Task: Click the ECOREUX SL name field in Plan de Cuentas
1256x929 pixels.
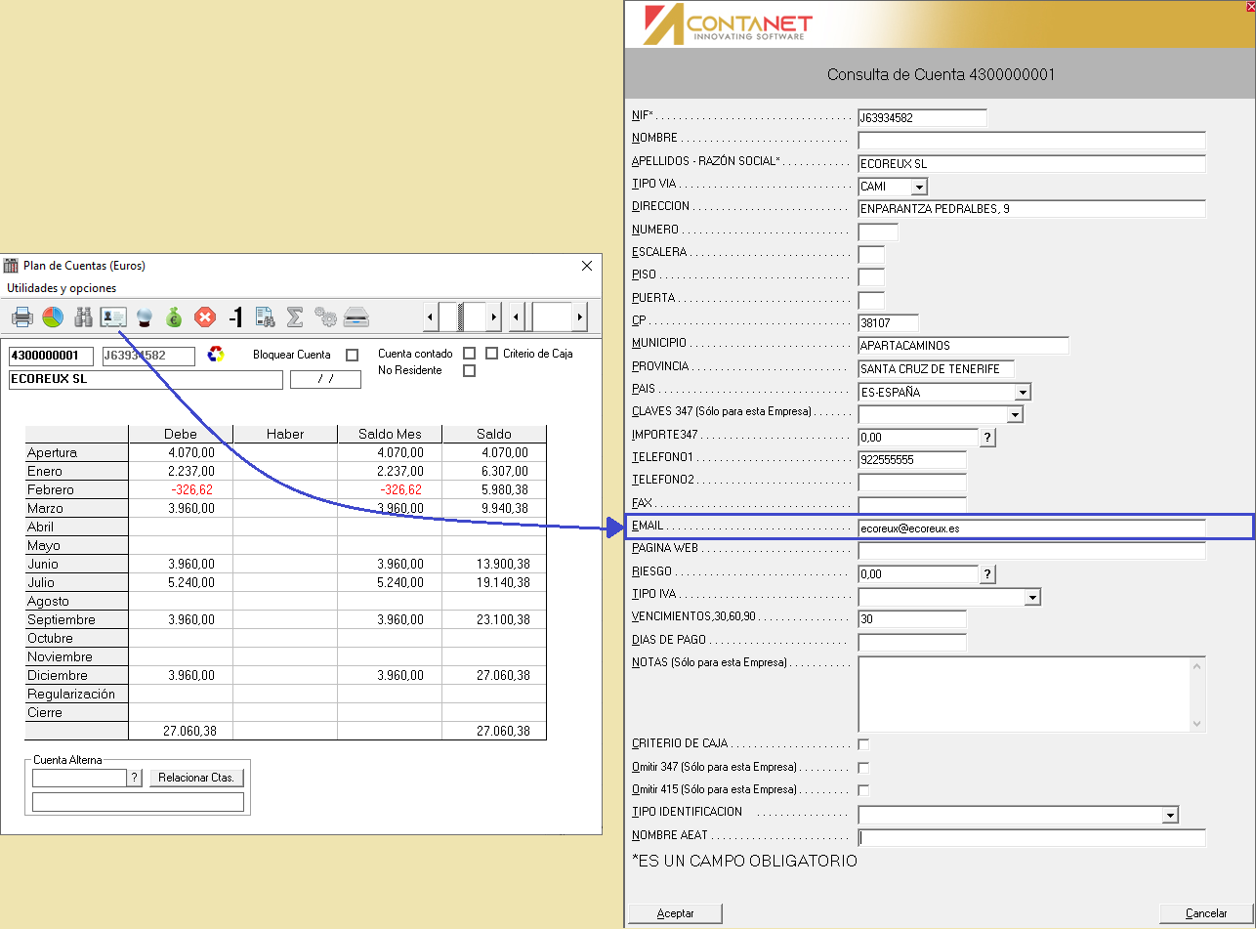Action: point(146,379)
